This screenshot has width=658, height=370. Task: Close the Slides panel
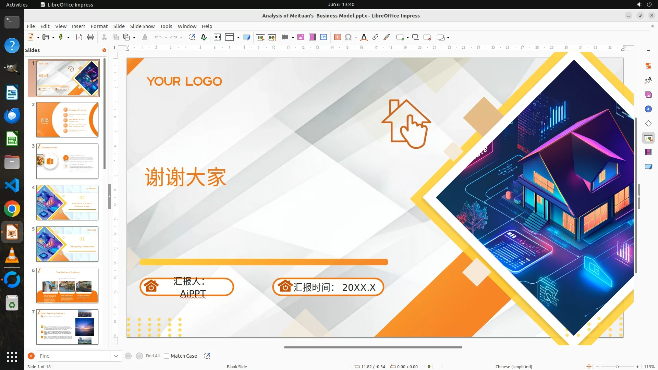point(104,50)
